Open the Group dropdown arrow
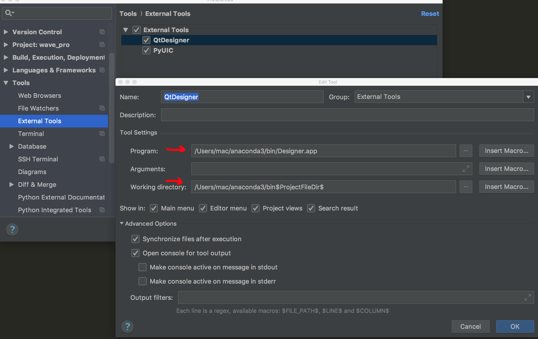The image size is (538, 339). [x=528, y=97]
